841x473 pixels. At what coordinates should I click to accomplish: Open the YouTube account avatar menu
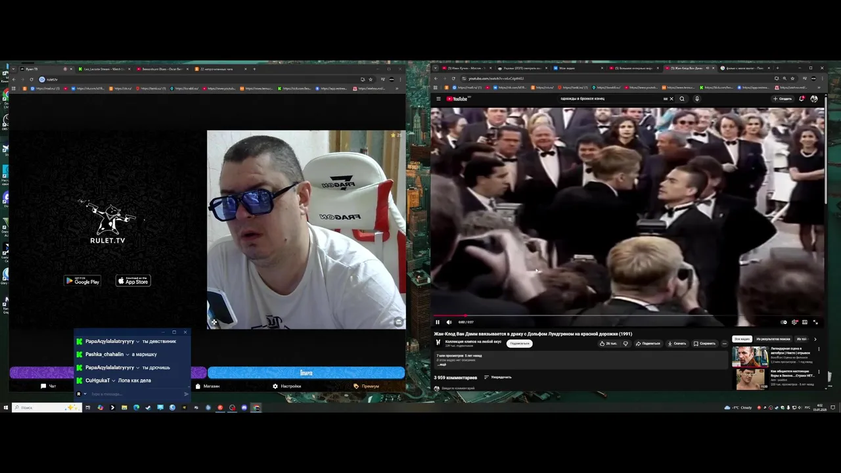(814, 99)
